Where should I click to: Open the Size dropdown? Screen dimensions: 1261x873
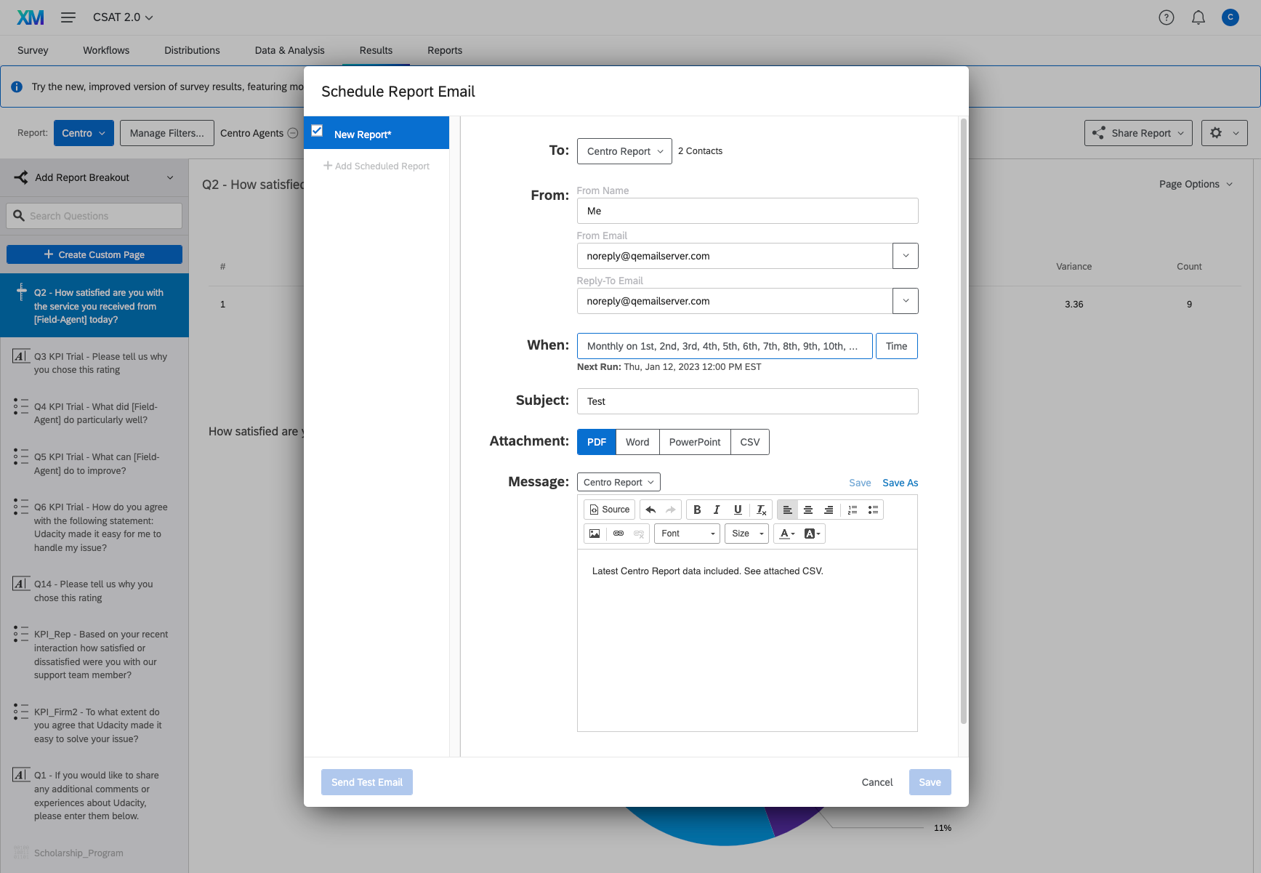[x=746, y=534]
